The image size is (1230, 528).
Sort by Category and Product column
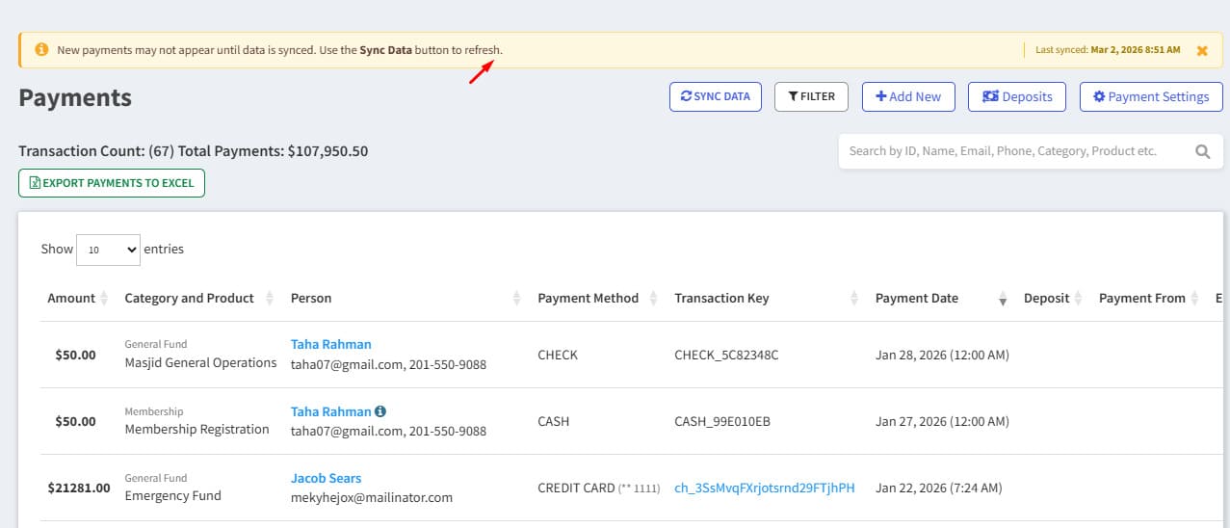(198, 299)
